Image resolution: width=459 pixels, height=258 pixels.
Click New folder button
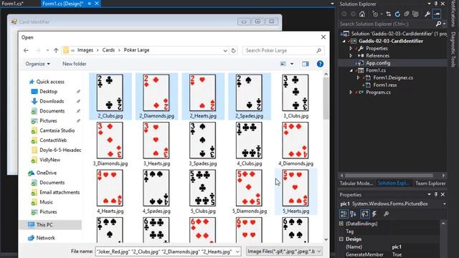[74, 64]
